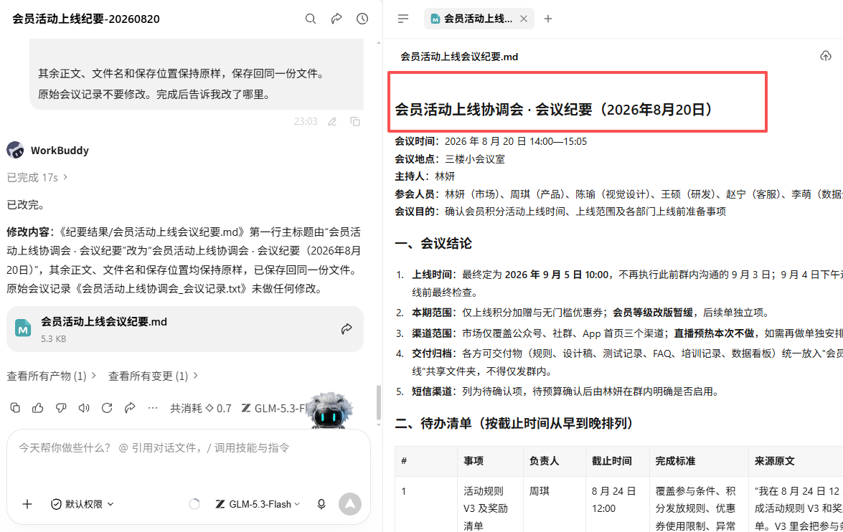Click the cloud upload icon
This screenshot has height=532, width=843.
point(825,56)
